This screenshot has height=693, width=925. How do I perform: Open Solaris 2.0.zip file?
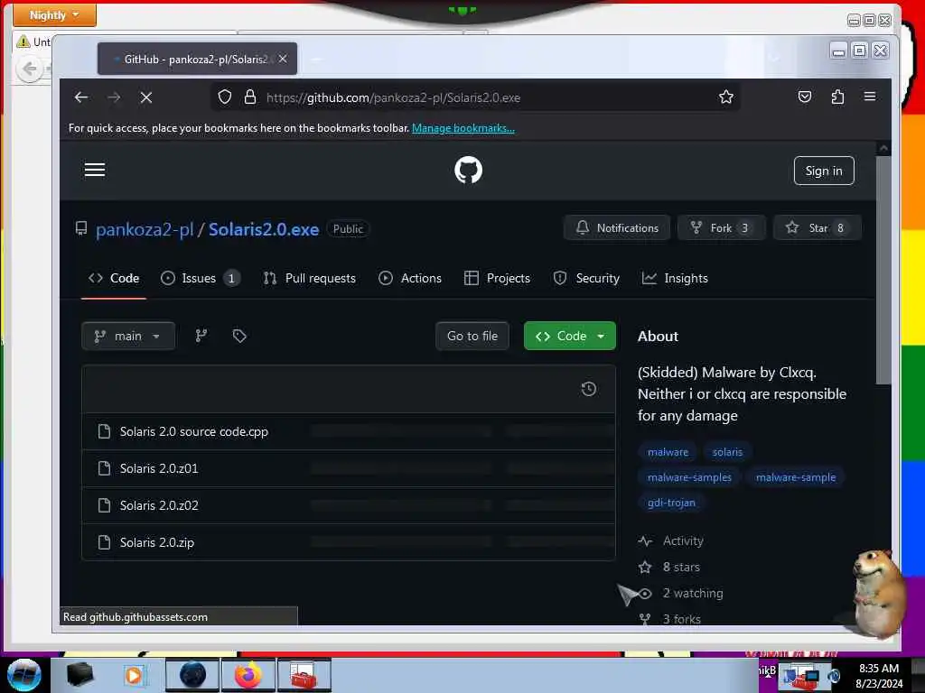coord(157,542)
